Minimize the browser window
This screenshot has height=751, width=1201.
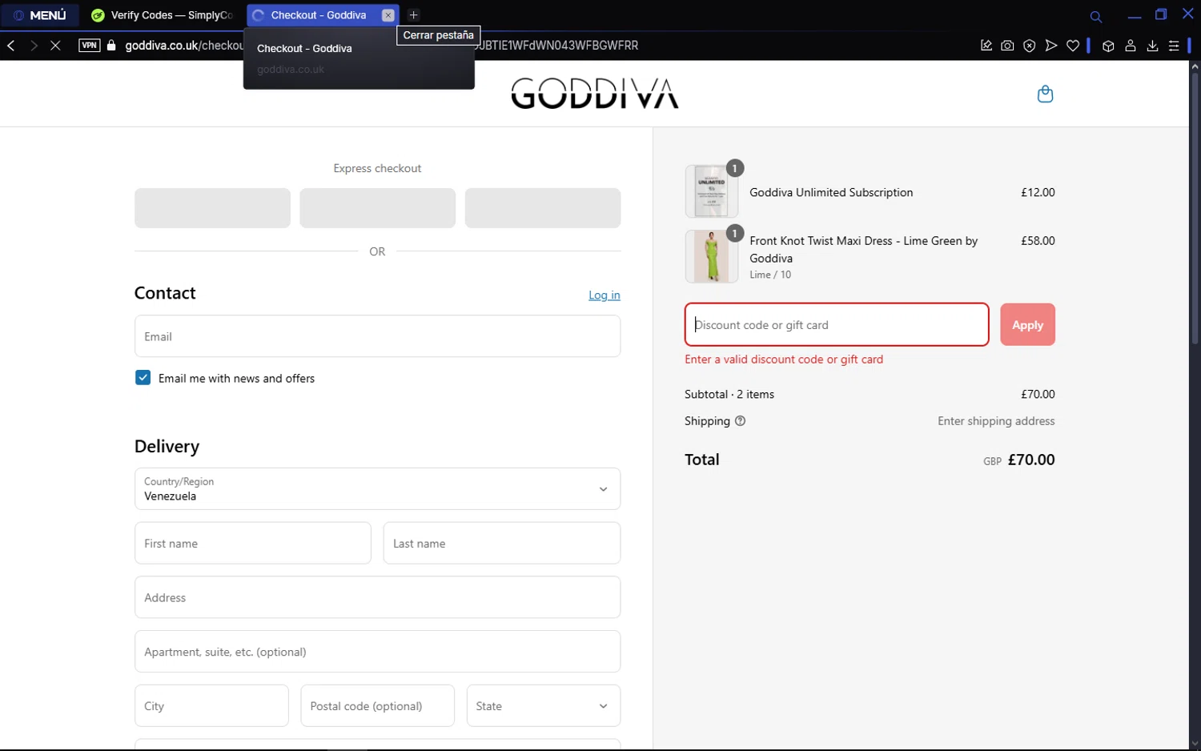(1134, 15)
